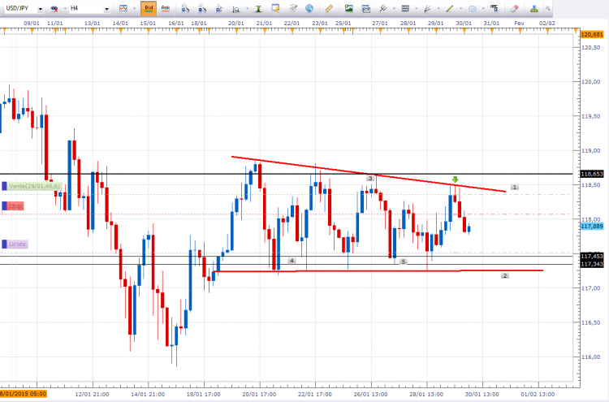Select the green trend line drawing tool
Screen dimensions: 609x402
pyautogui.click(x=449, y=8)
